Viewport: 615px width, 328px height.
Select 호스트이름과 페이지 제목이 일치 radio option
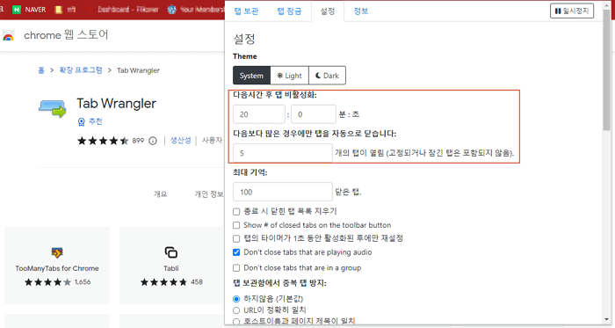(x=236, y=322)
